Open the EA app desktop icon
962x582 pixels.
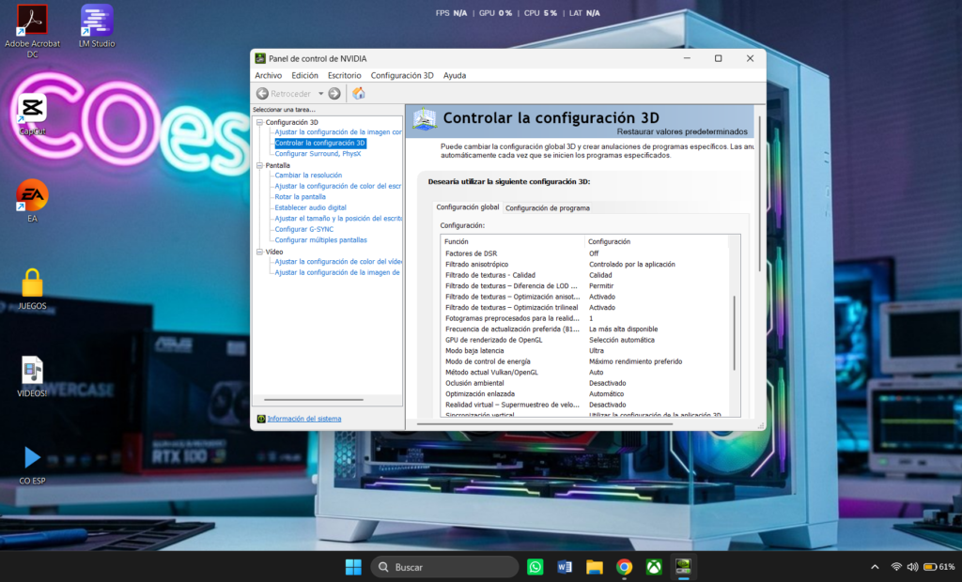click(x=32, y=201)
